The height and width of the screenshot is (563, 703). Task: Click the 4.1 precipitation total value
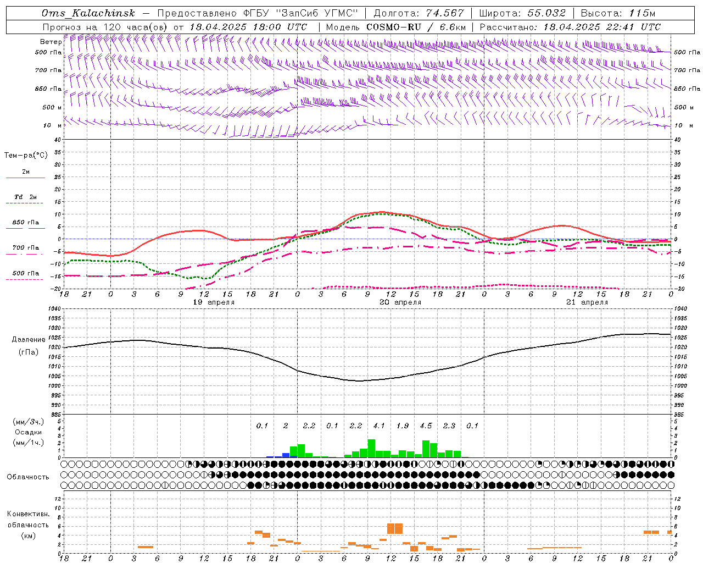pyautogui.click(x=379, y=426)
